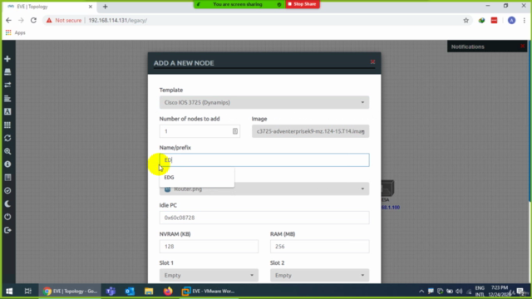Click the Not secure warning icon
The image size is (532, 299).
(x=49, y=20)
